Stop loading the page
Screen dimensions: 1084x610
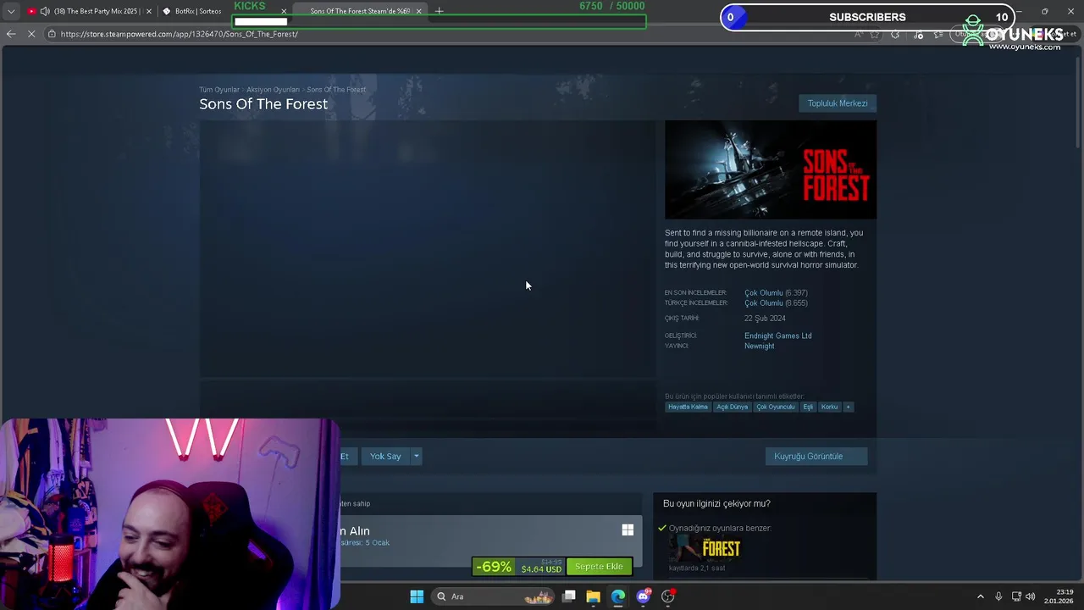coord(32,34)
